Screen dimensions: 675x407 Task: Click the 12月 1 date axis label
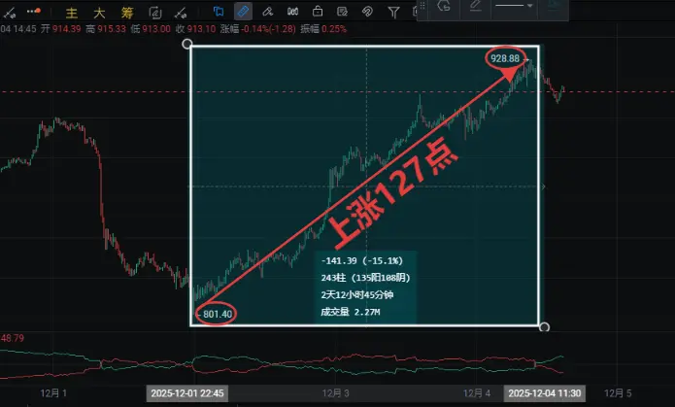tap(53, 392)
